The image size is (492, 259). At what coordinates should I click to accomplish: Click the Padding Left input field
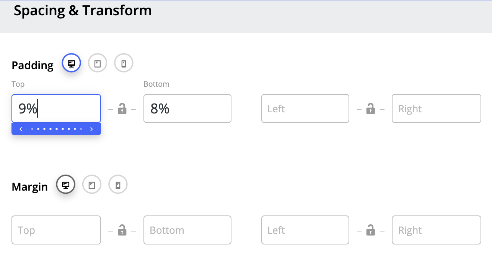point(305,109)
